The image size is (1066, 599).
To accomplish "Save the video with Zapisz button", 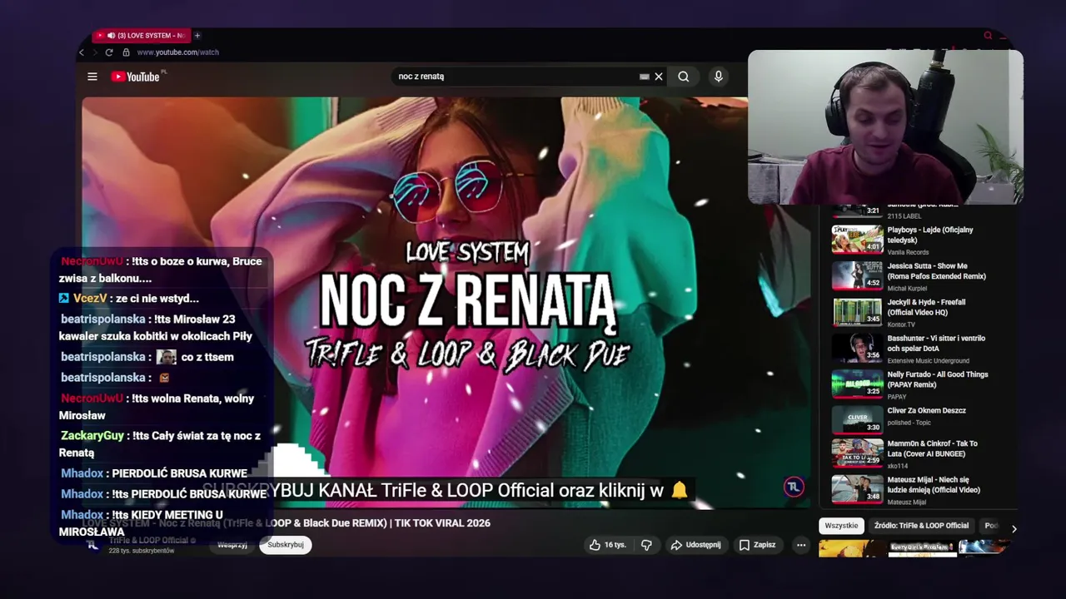I will click(x=757, y=545).
